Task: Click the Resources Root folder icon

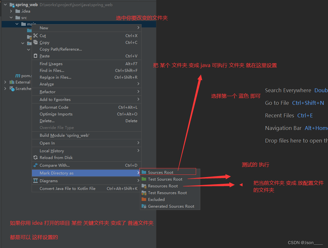Action: 144,186
